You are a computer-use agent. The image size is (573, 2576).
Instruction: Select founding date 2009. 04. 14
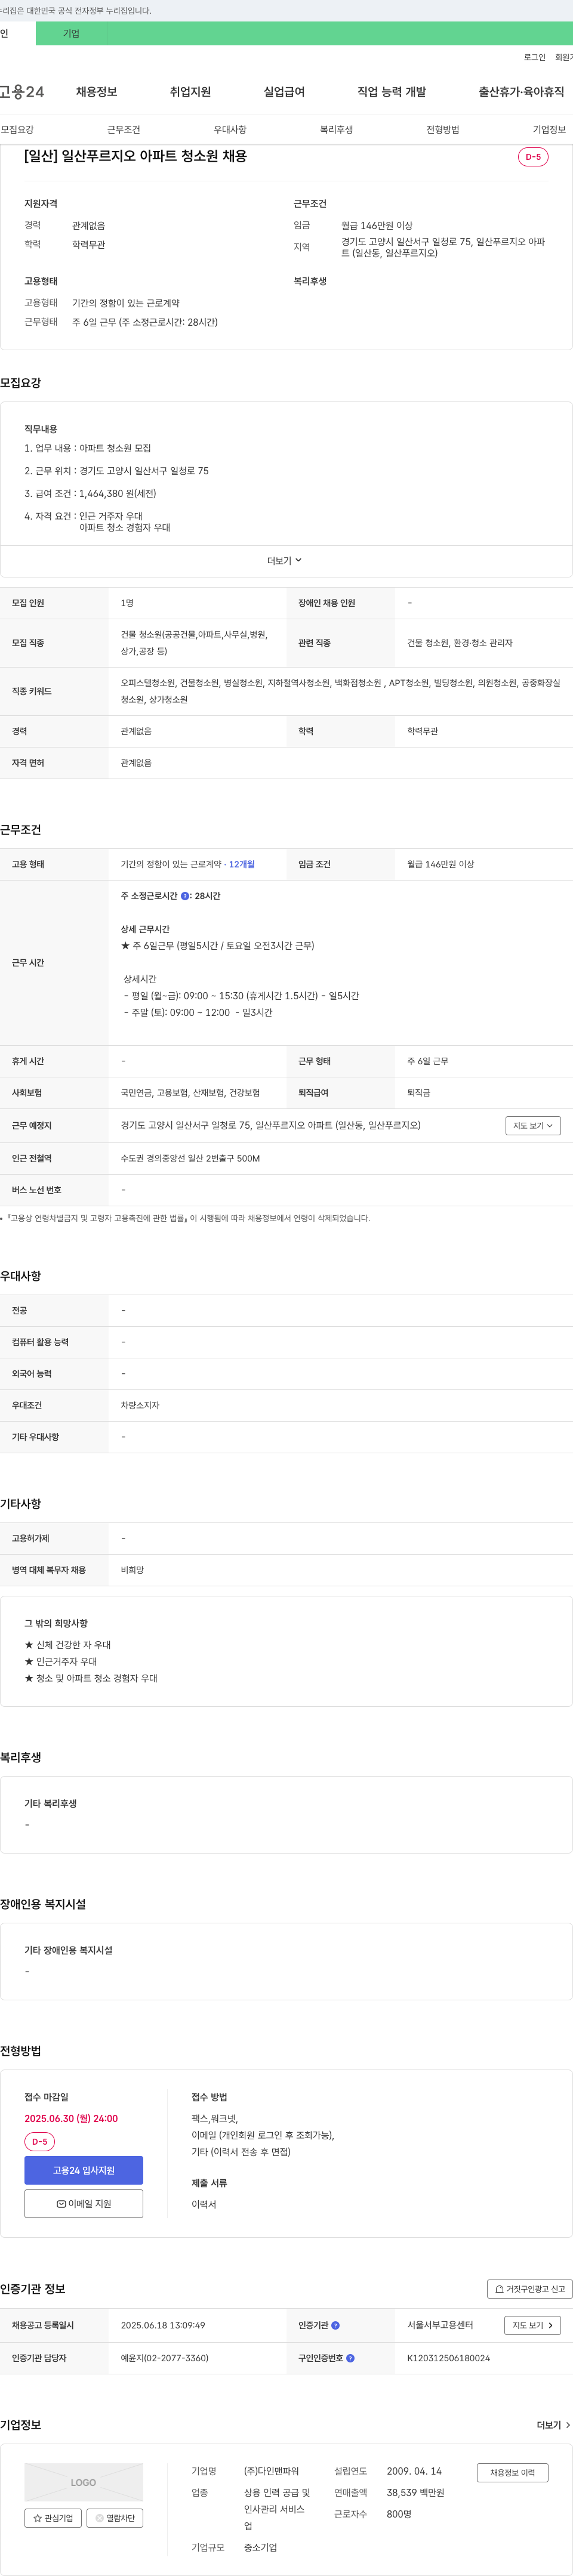pos(414,2471)
